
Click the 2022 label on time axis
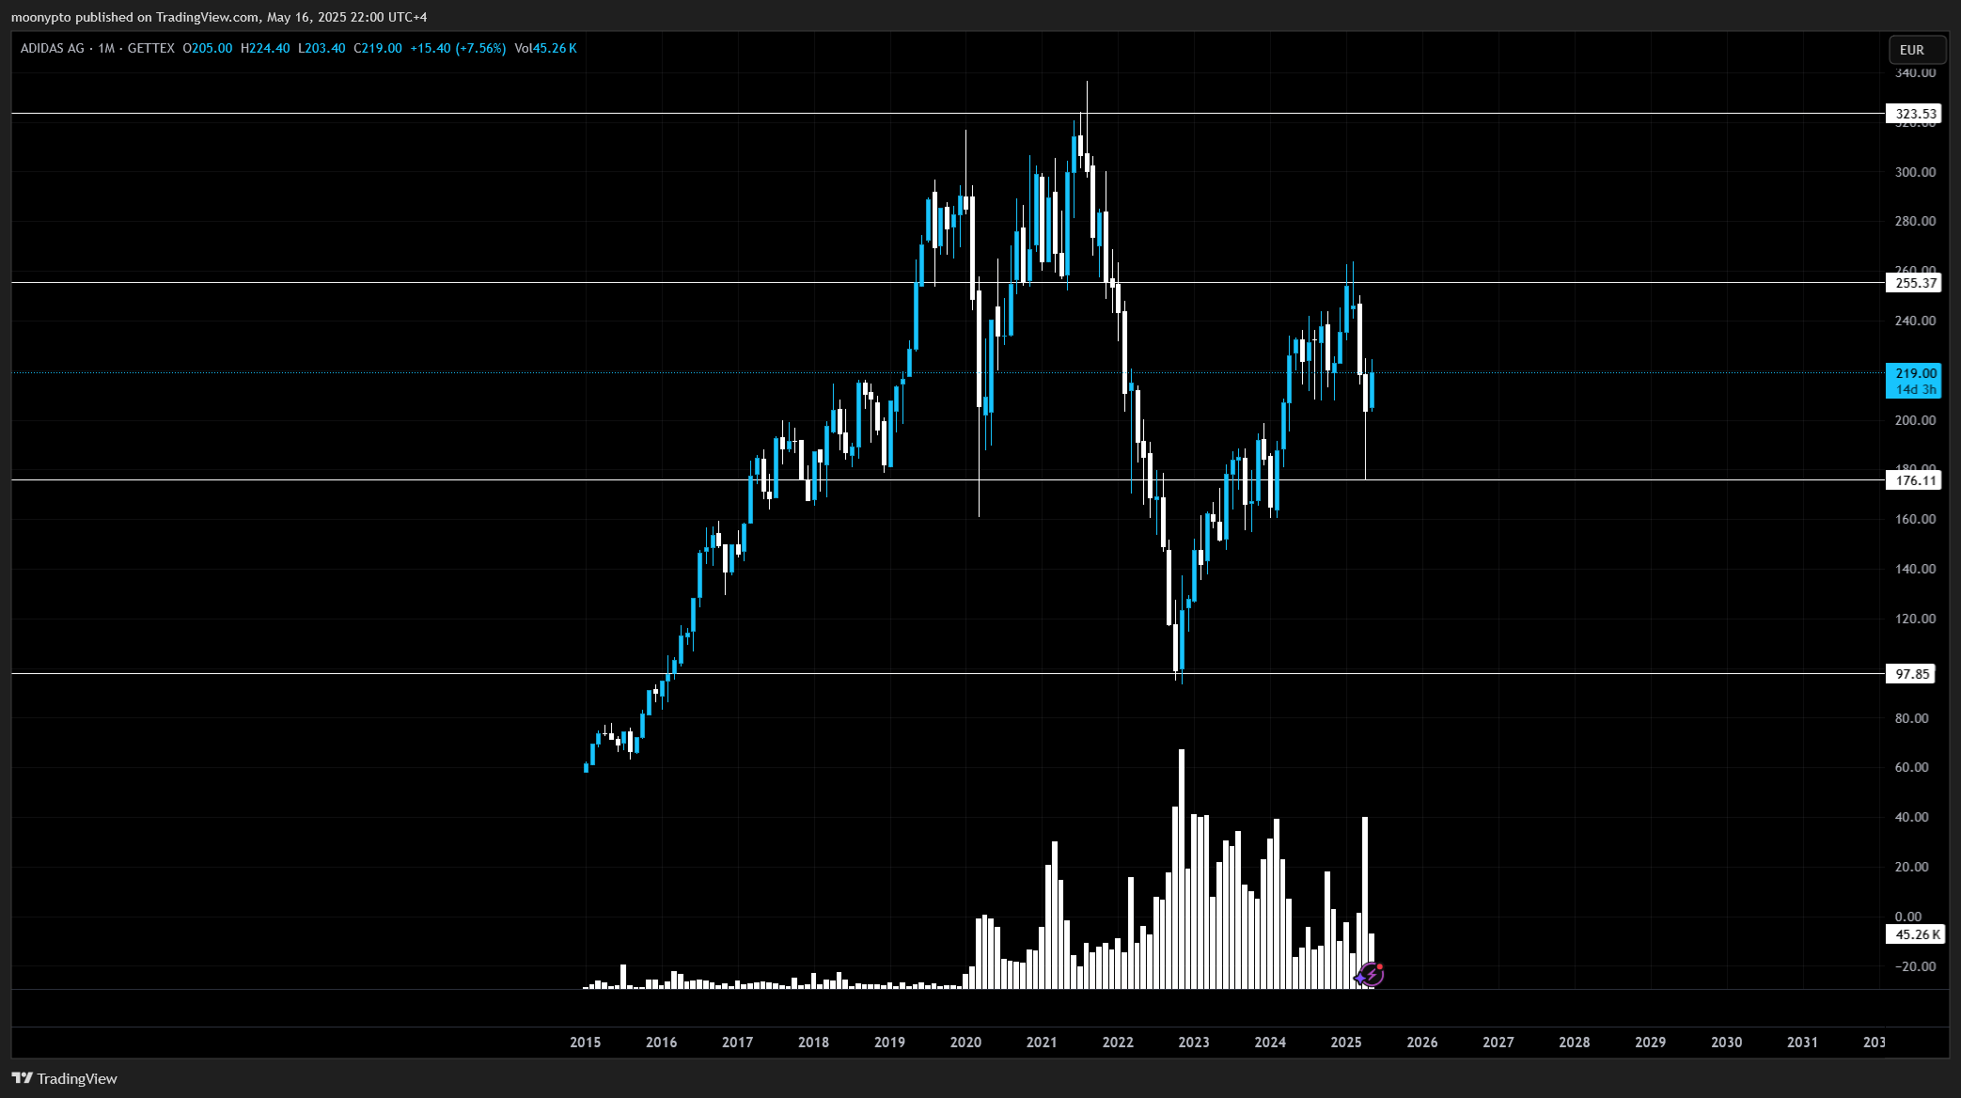click(x=1118, y=1042)
